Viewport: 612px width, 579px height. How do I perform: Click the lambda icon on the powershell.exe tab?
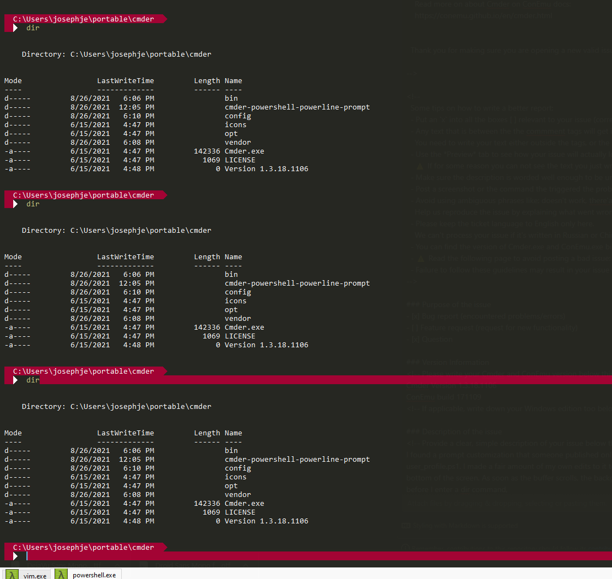coord(62,575)
